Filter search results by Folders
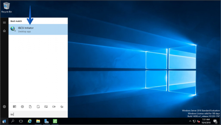The height and width of the screenshot is (125, 221). click(38, 107)
